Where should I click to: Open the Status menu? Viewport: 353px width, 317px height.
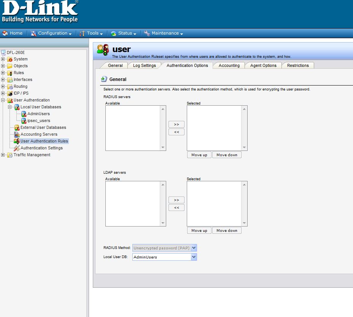pos(124,33)
